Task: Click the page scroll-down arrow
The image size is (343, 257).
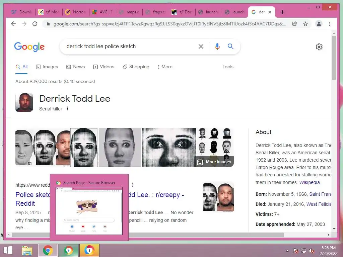Action: point(334,229)
